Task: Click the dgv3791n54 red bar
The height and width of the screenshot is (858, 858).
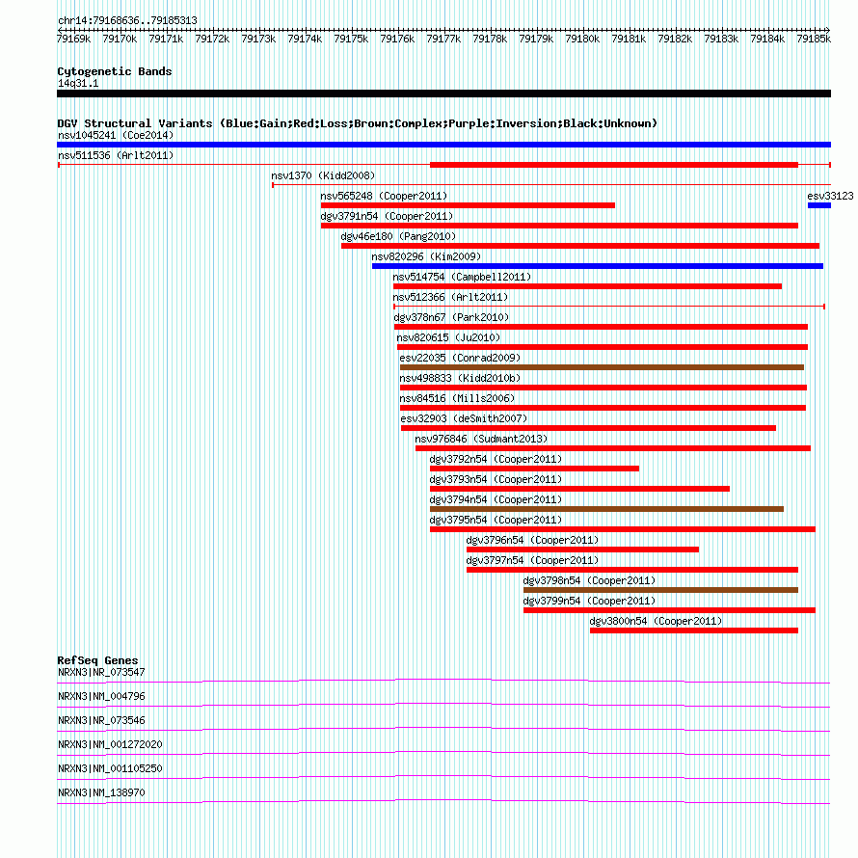Action: coord(559,226)
